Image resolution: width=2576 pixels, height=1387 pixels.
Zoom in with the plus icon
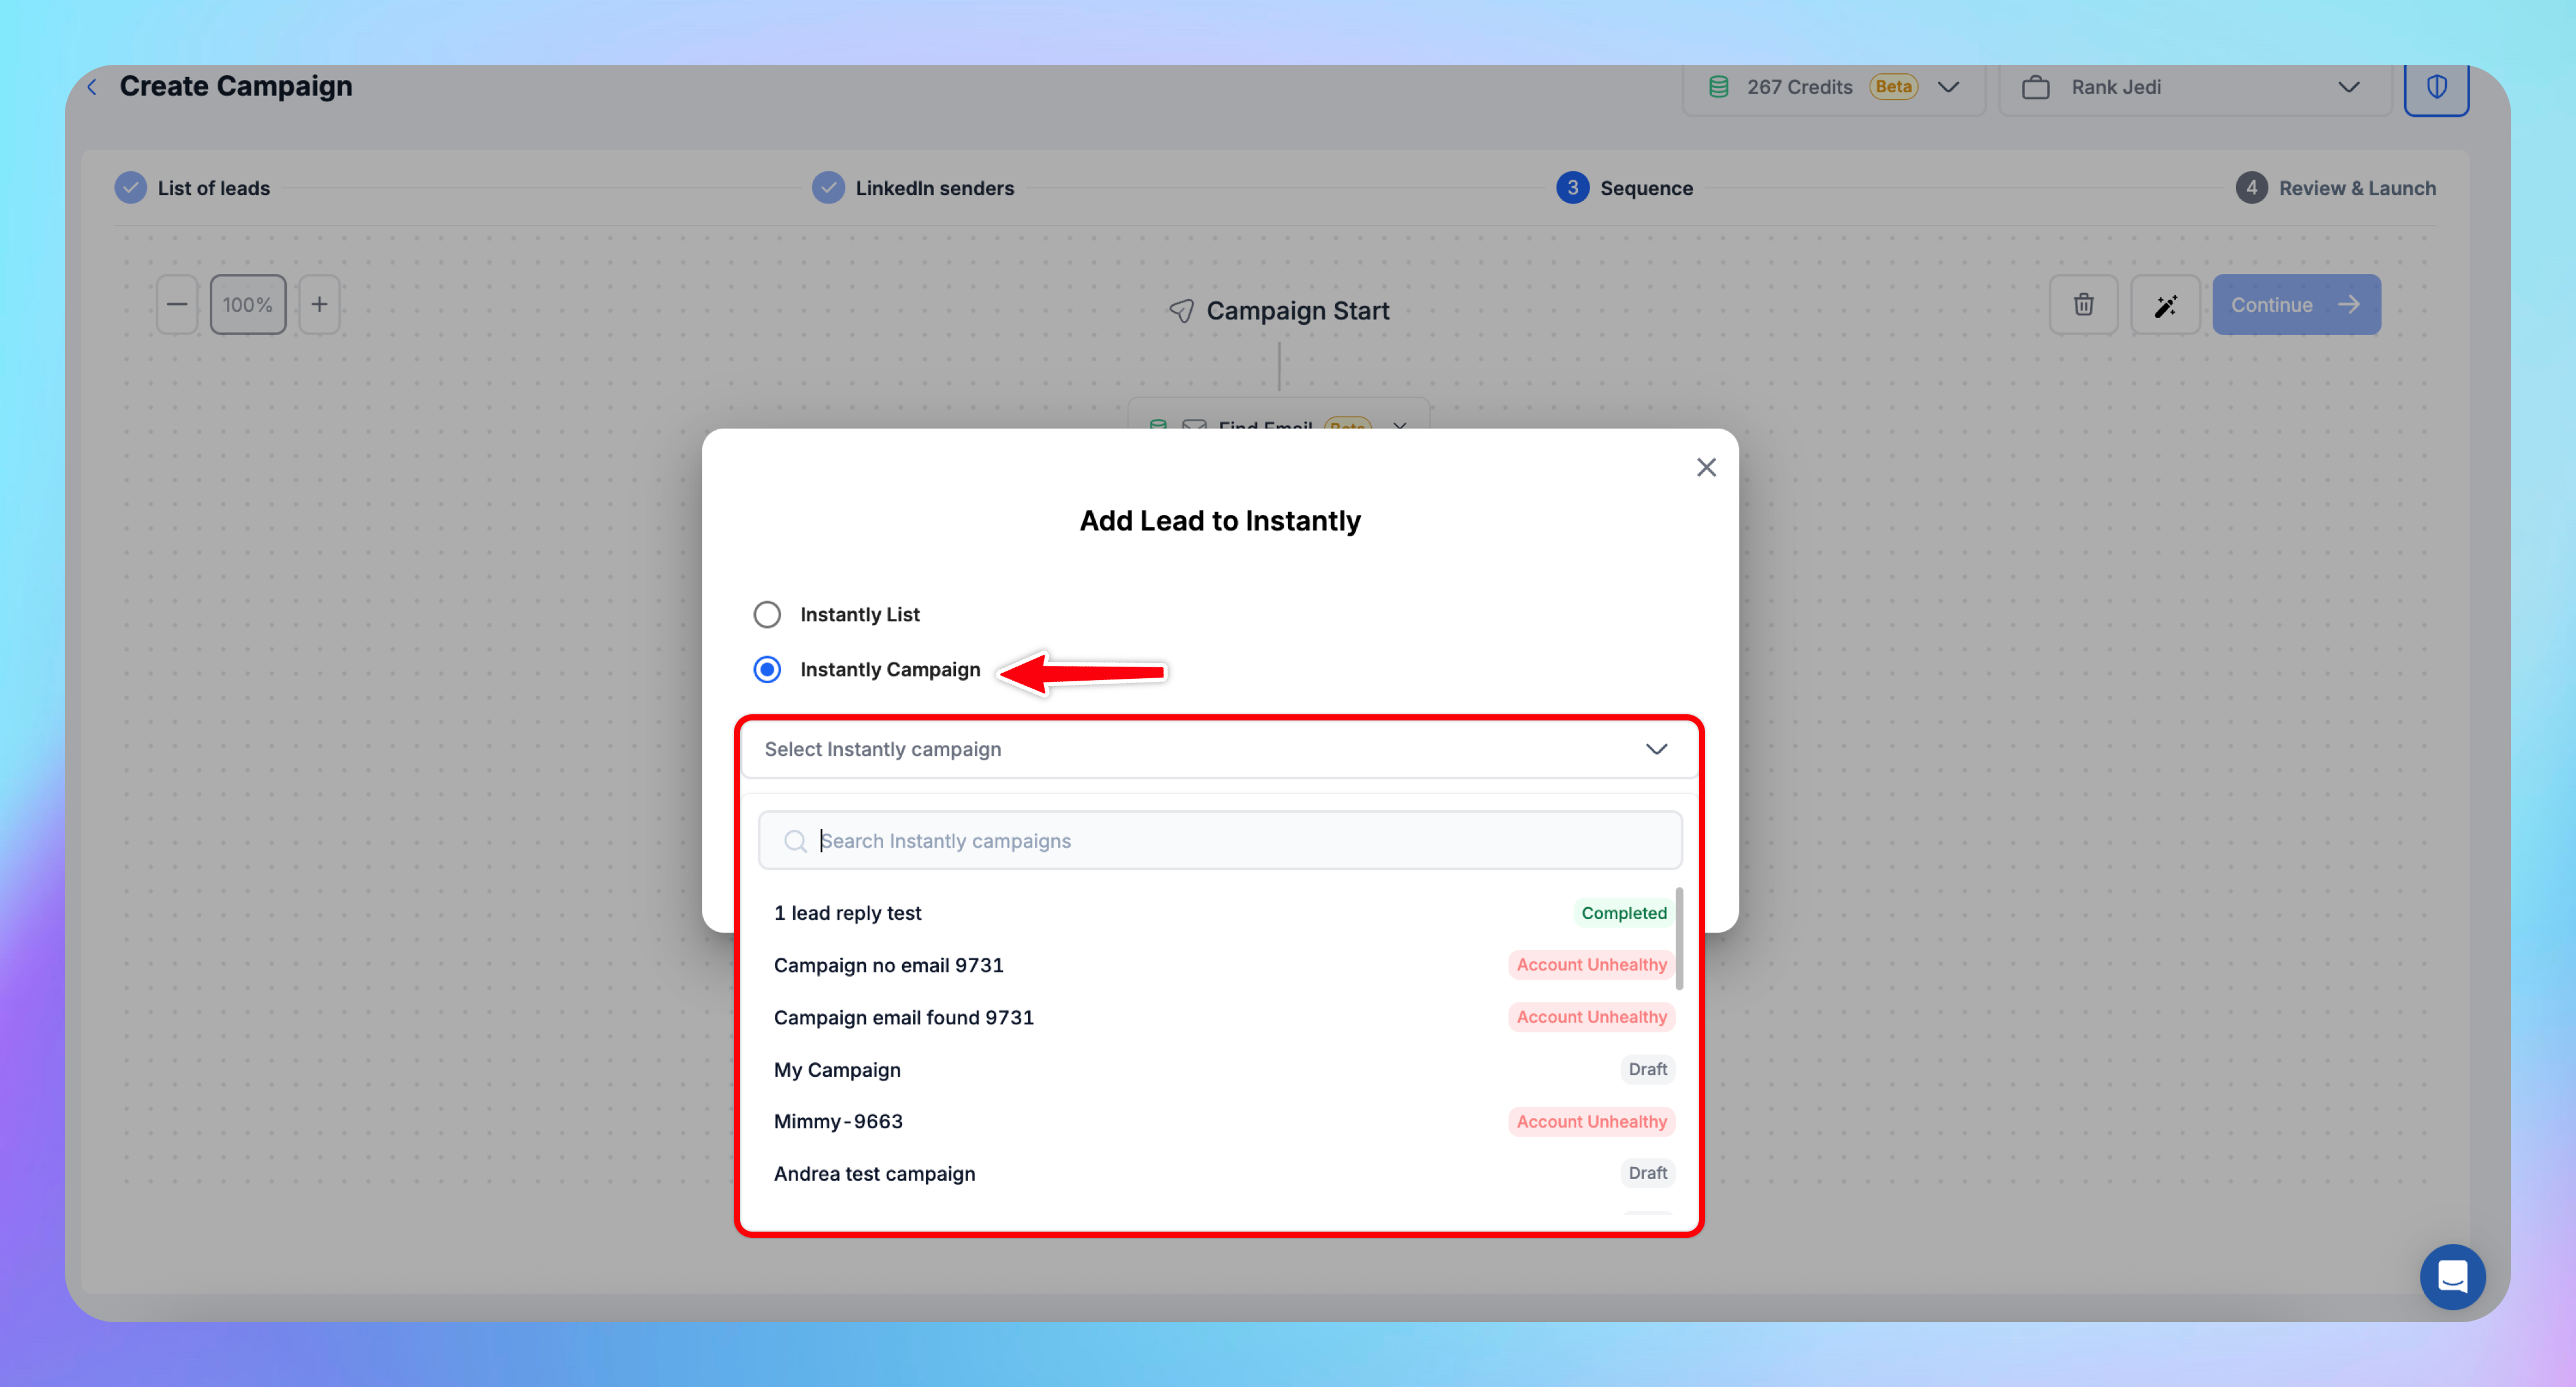319,304
